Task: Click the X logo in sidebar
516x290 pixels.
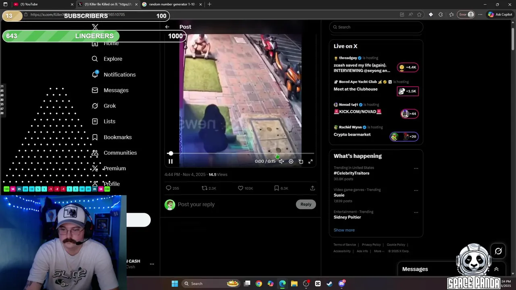Action: tap(95, 27)
